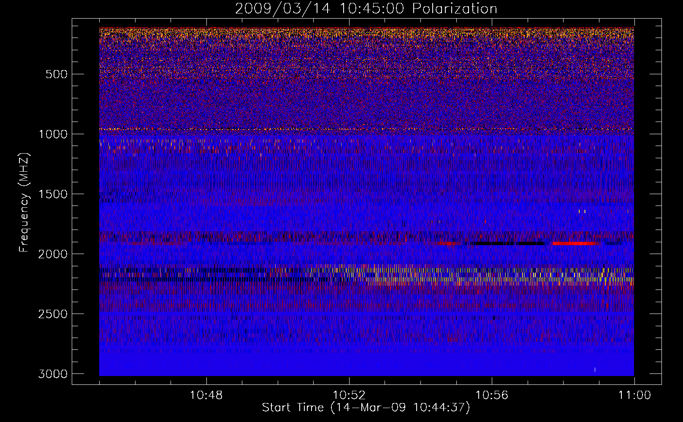683x422 pixels.
Task: Click the bright red horizontal burst near 1900 MHz
Action: [x=574, y=243]
